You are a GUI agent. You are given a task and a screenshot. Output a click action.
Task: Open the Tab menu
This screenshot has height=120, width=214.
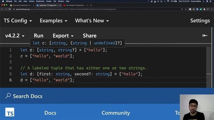pyautogui.click(x=55, y=1)
